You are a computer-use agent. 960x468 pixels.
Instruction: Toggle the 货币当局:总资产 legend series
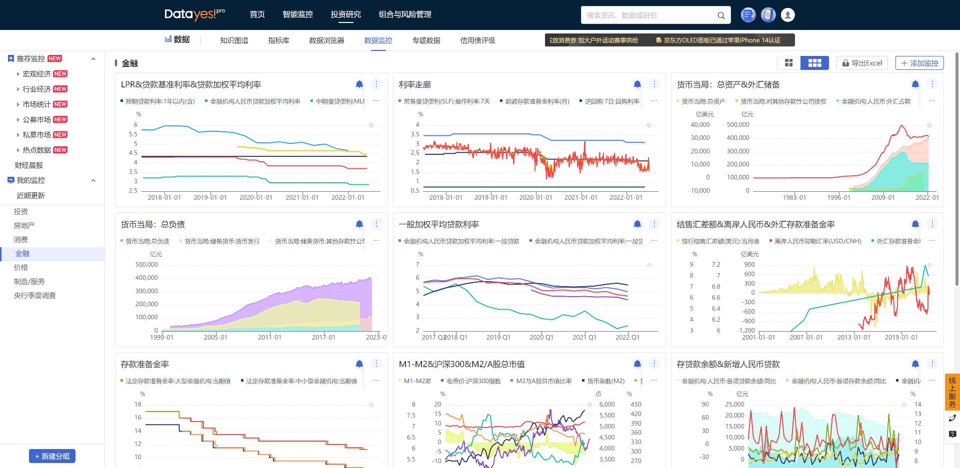(700, 101)
